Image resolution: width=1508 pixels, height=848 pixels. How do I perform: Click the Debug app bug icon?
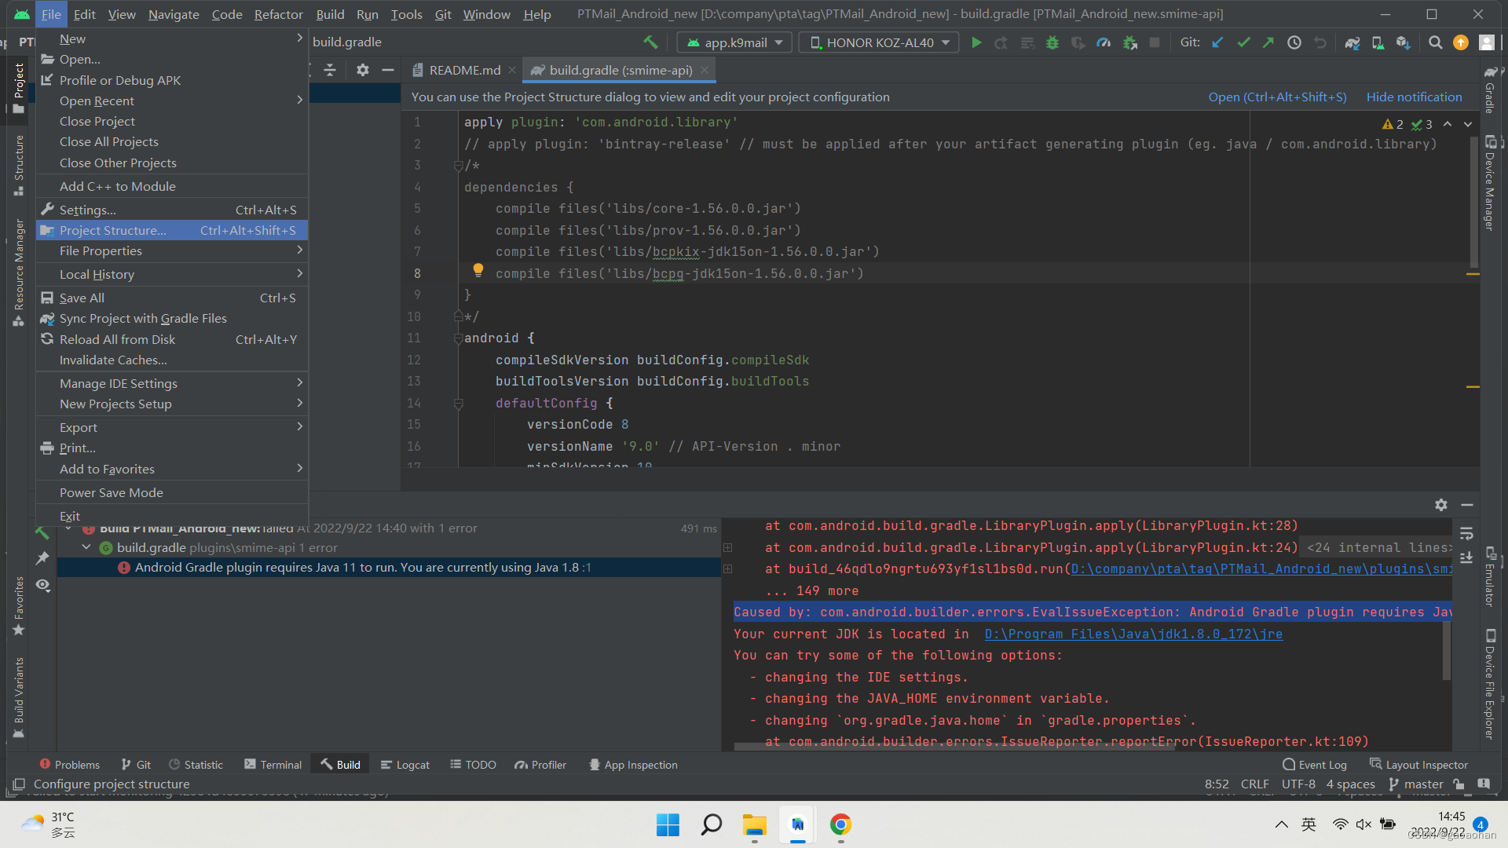coord(1052,42)
